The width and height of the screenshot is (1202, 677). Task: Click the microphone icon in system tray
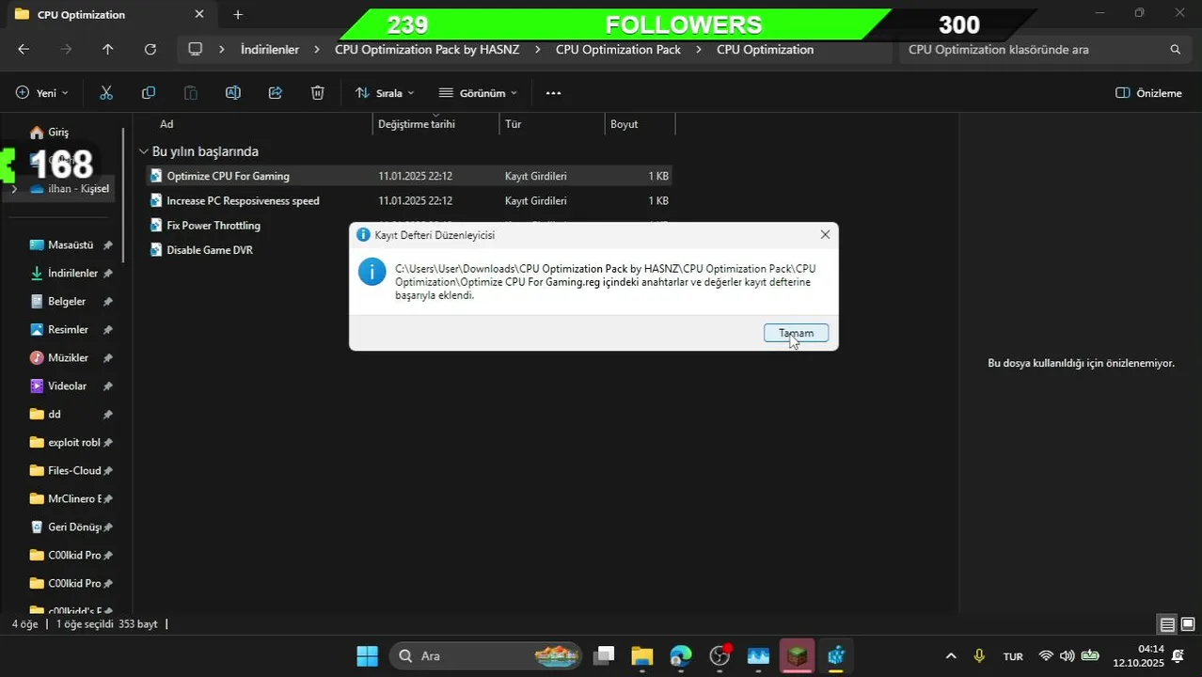pyautogui.click(x=979, y=656)
